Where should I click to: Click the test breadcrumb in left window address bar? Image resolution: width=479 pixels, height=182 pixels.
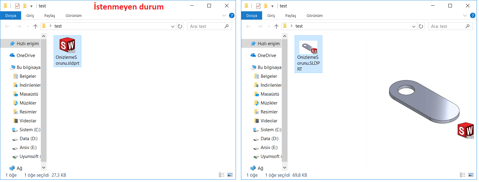coord(58,26)
